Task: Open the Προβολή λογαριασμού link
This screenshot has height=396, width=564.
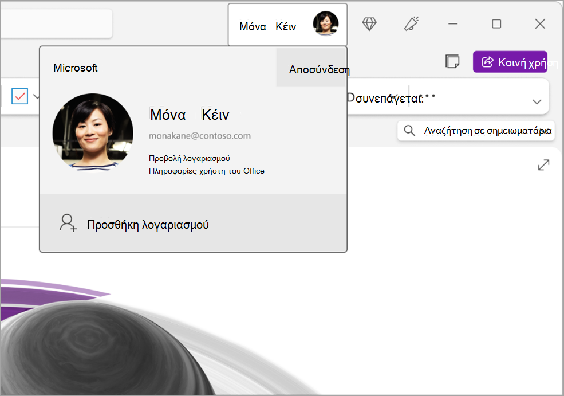Action: tap(189, 158)
